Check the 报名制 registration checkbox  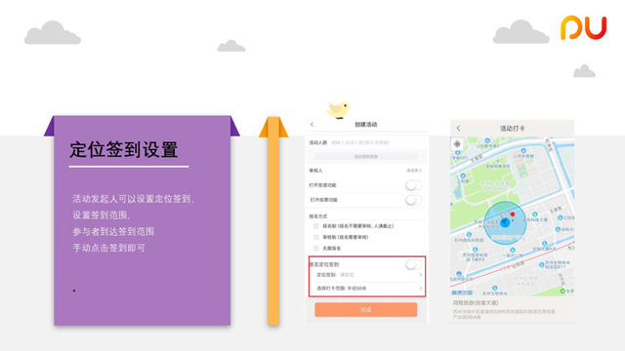[x=316, y=226]
